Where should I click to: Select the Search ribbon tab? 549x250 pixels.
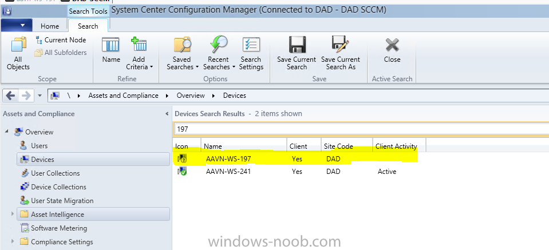(88, 26)
